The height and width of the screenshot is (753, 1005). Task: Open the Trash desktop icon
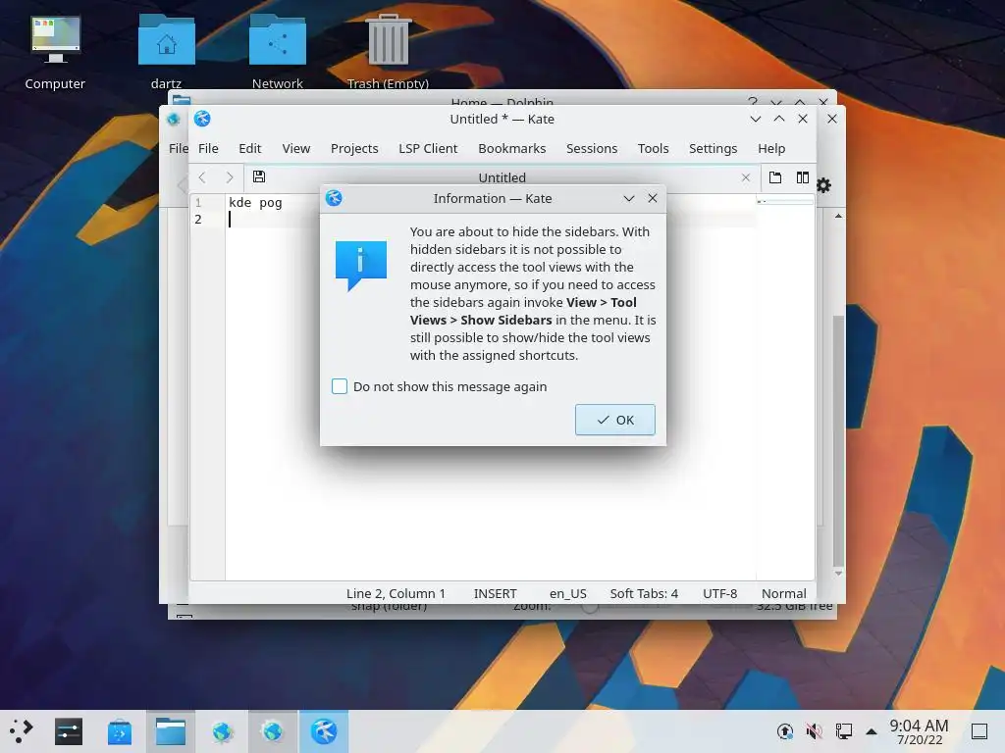pos(388,53)
